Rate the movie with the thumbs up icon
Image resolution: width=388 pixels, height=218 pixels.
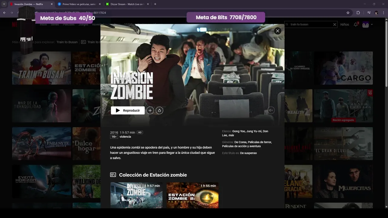point(159,111)
